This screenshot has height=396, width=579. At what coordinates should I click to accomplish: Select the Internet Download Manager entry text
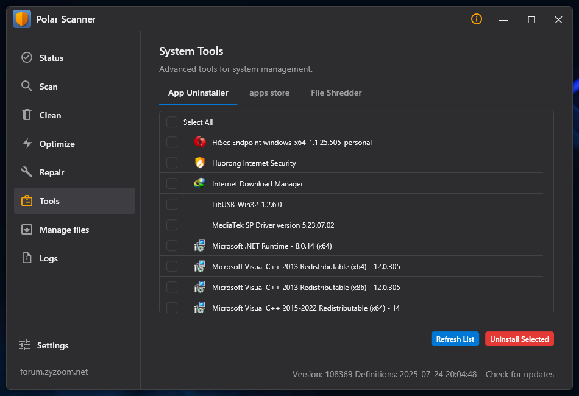point(257,184)
